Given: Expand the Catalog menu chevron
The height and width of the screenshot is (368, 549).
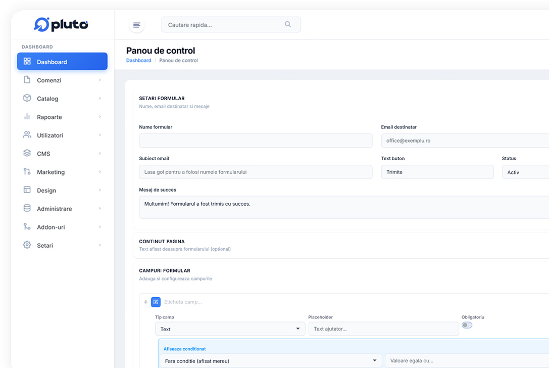Looking at the screenshot, I should pyautogui.click(x=100, y=98).
